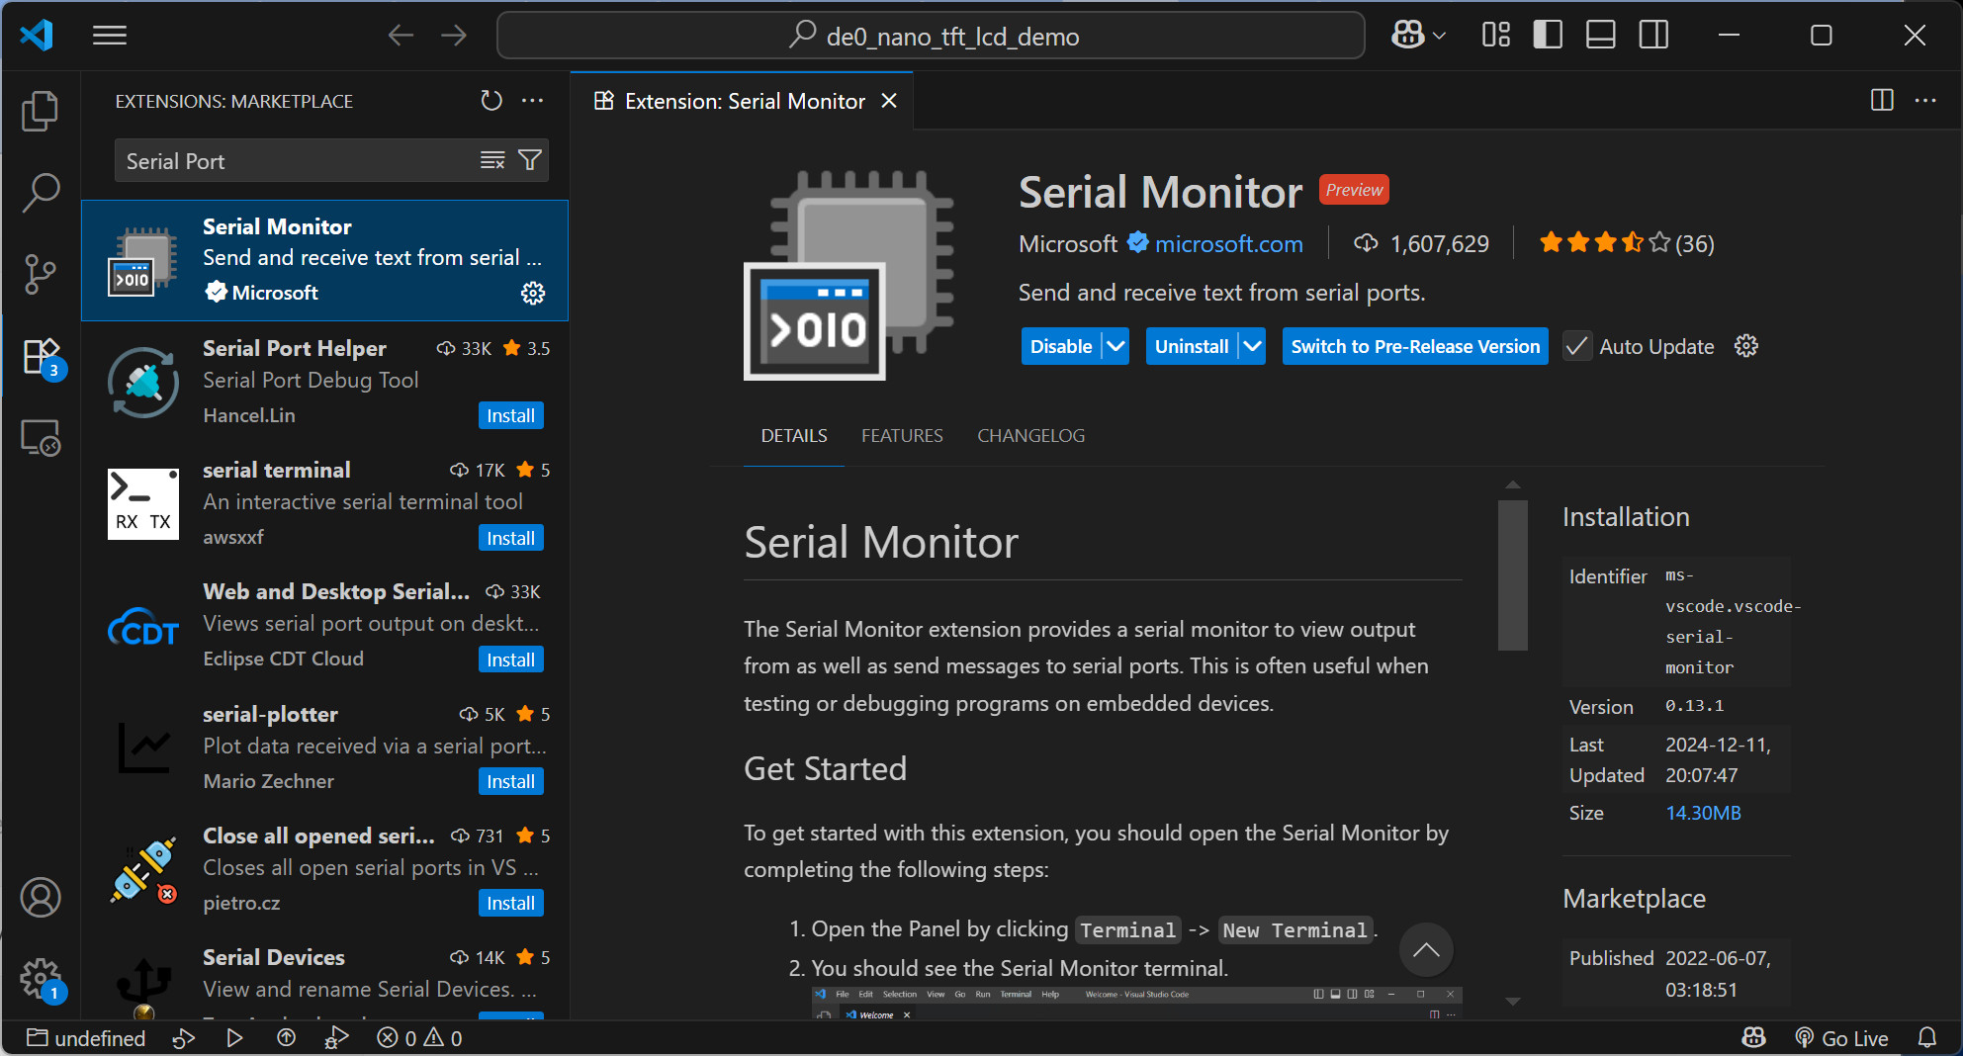Click the details page vertical scrollbar
The width and height of the screenshot is (1963, 1056).
tap(1512, 575)
